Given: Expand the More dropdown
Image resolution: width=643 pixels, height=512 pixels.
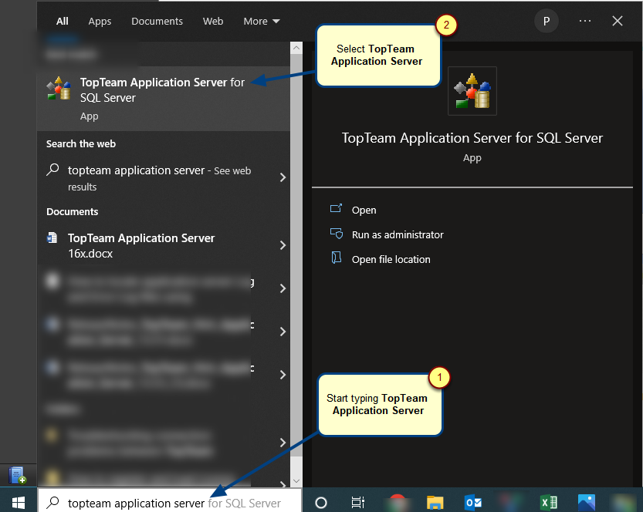Looking at the screenshot, I should 262,22.
